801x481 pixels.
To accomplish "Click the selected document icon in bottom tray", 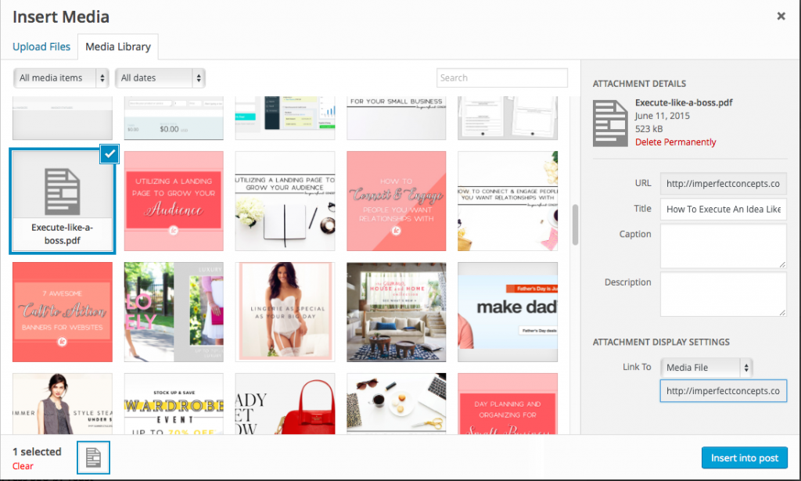I will click(94, 458).
